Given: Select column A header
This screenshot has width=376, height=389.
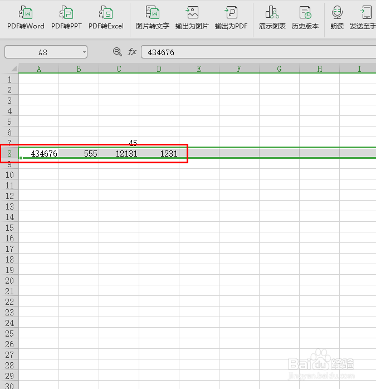Looking at the screenshot, I should tap(38, 69).
